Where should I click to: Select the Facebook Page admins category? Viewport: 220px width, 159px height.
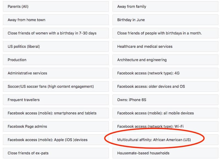[x=56, y=126]
